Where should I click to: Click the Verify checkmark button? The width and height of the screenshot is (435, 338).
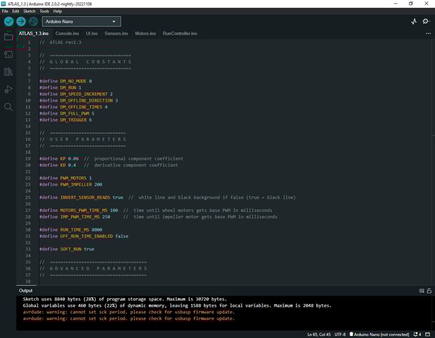tap(8, 22)
